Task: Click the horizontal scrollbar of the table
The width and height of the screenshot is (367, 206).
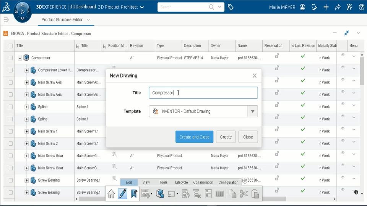Action: [x=183, y=199]
